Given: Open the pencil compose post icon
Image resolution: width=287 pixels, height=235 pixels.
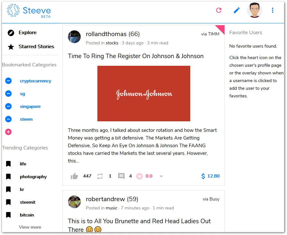Looking at the screenshot, I should tap(237, 10).
